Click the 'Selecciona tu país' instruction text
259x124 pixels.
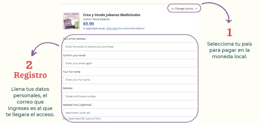click(229, 44)
